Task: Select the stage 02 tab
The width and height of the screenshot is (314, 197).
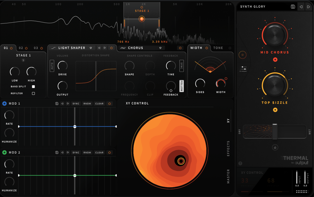Action: click(x=21, y=48)
